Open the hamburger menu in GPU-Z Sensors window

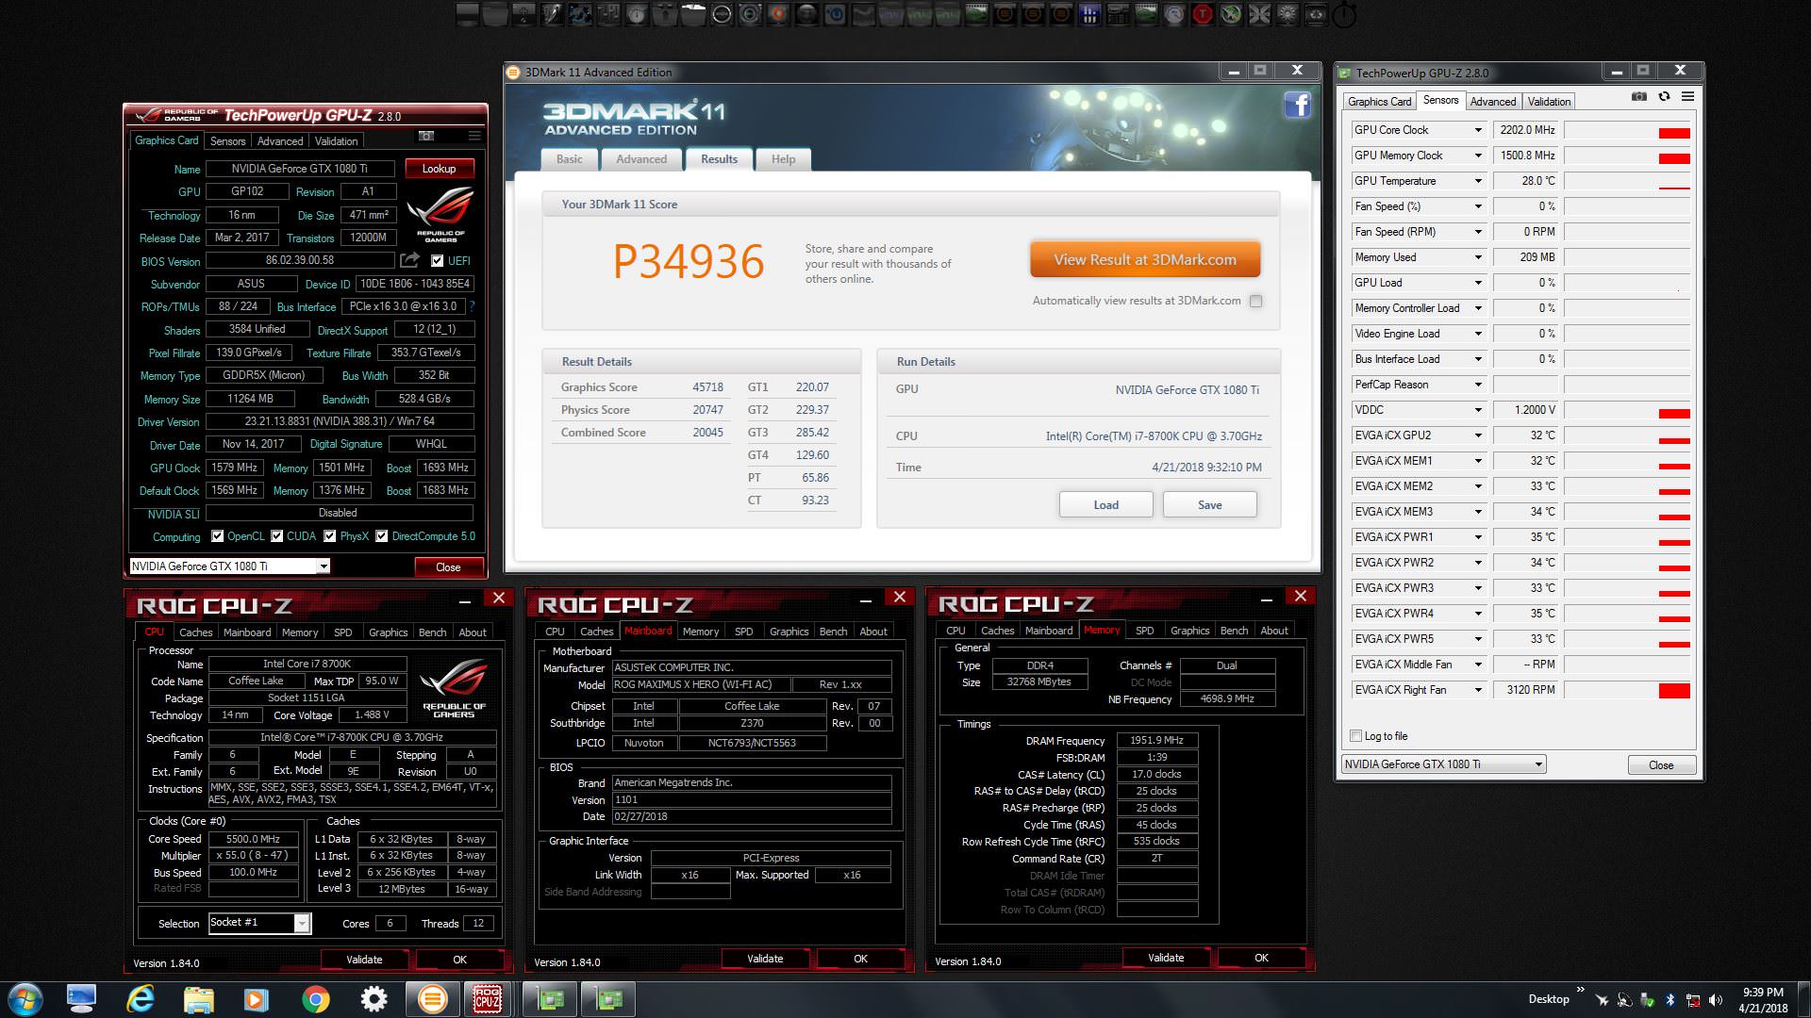(x=1687, y=97)
